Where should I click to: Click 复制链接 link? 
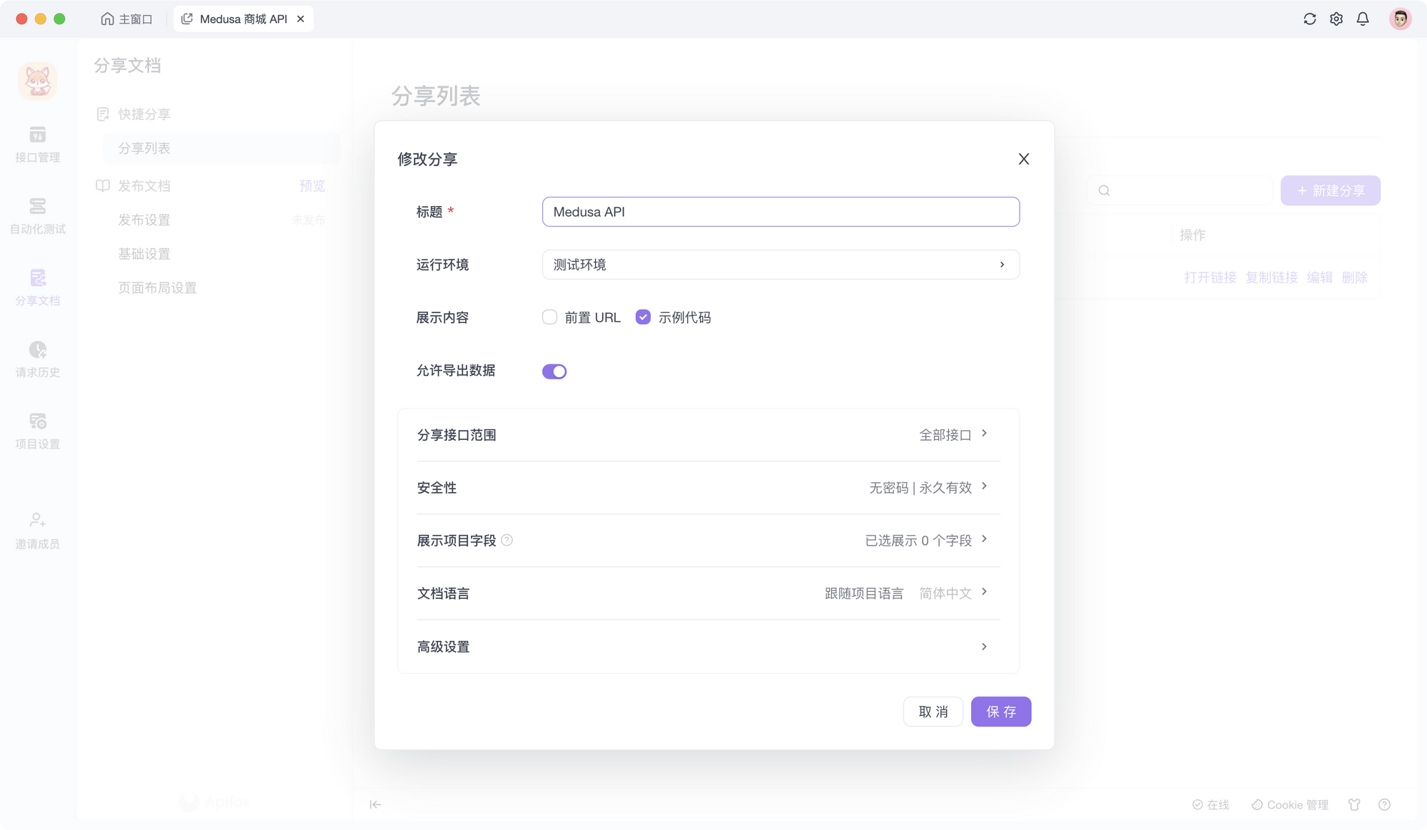click(x=1271, y=277)
